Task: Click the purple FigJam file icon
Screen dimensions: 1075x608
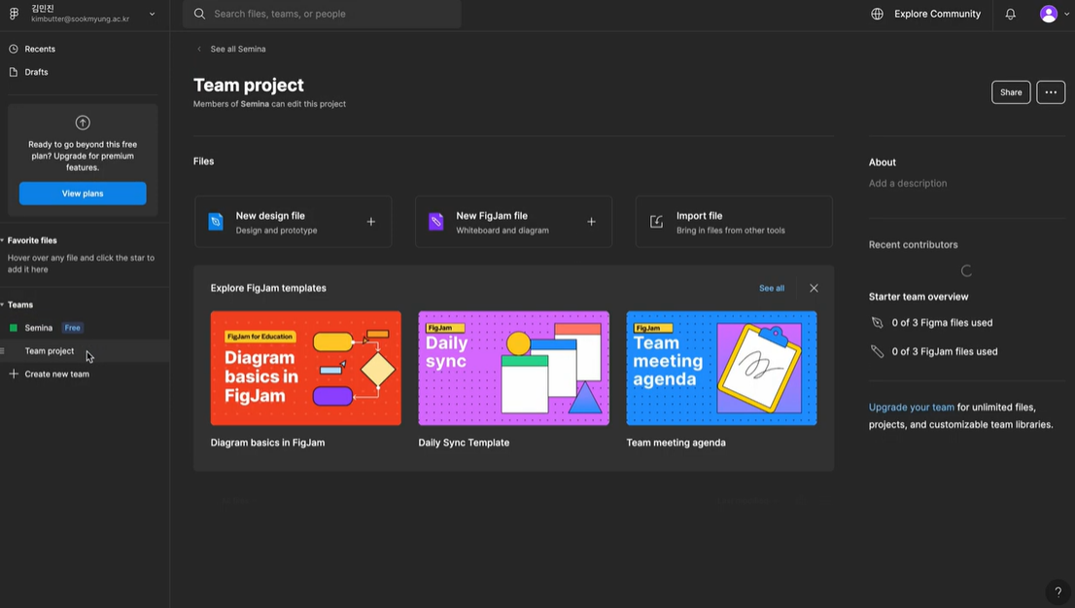Action: click(x=436, y=222)
